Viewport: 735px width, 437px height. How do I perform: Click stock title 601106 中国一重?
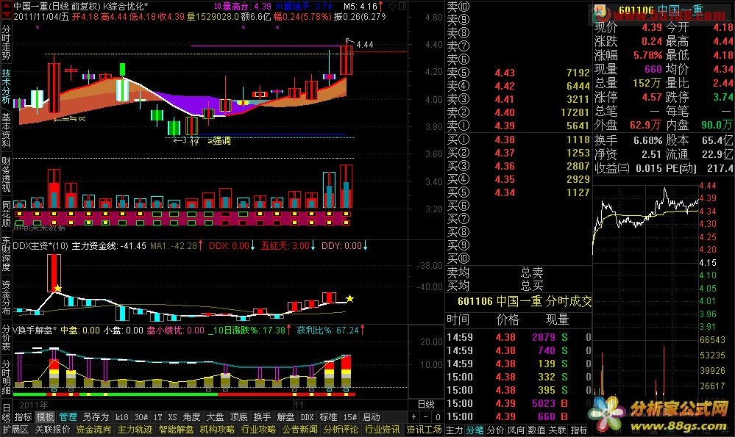click(661, 10)
